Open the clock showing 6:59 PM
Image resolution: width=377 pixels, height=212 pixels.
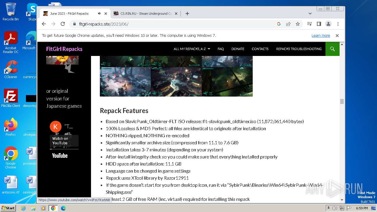pyautogui.click(x=362, y=208)
